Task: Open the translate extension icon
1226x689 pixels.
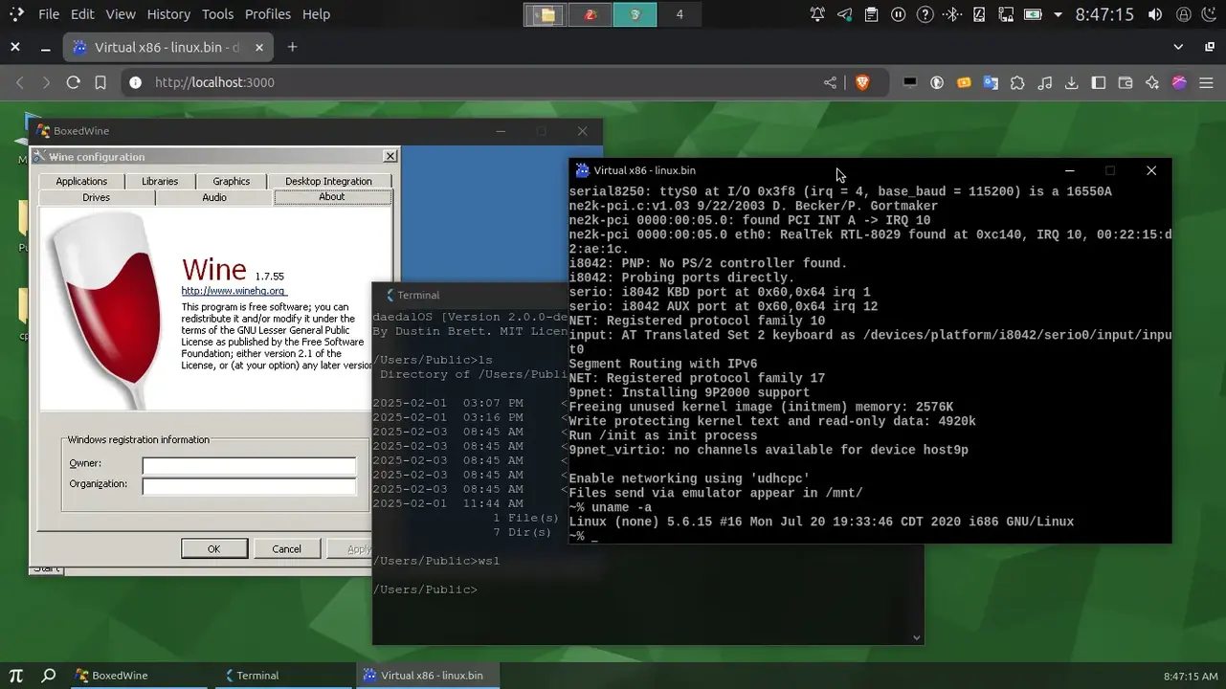Action: [x=991, y=82]
